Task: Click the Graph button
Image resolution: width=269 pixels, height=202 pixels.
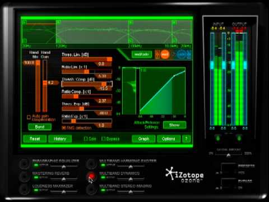Action: click(143, 139)
